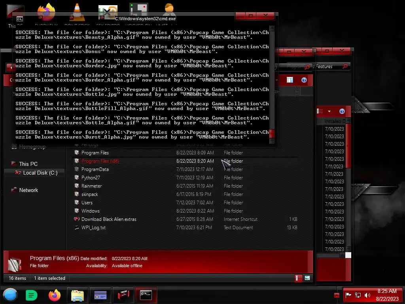Open the purple card taskbar app

[x=100, y=295]
